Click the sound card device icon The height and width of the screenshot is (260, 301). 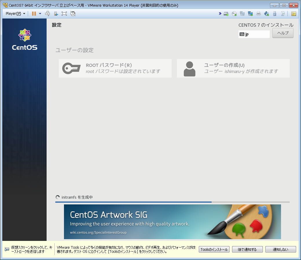pos(267,14)
